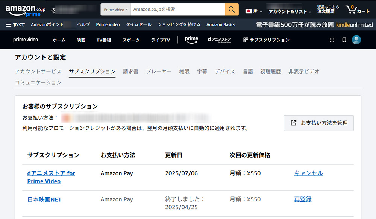Open Amazonポイント link
Image resolution: width=376 pixels, height=219 pixels.
(x=47, y=24)
